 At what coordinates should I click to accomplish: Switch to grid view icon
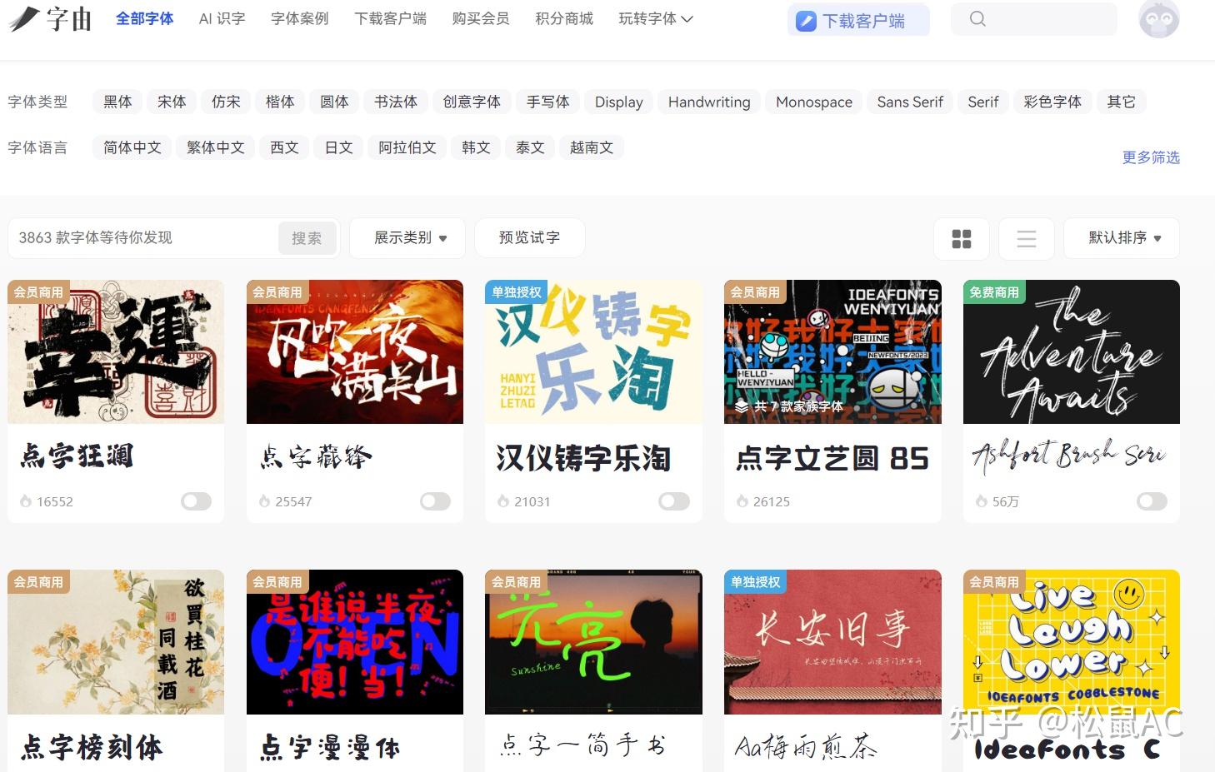(962, 239)
